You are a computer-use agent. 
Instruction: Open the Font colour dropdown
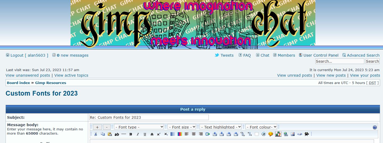click(x=261, y=127)
